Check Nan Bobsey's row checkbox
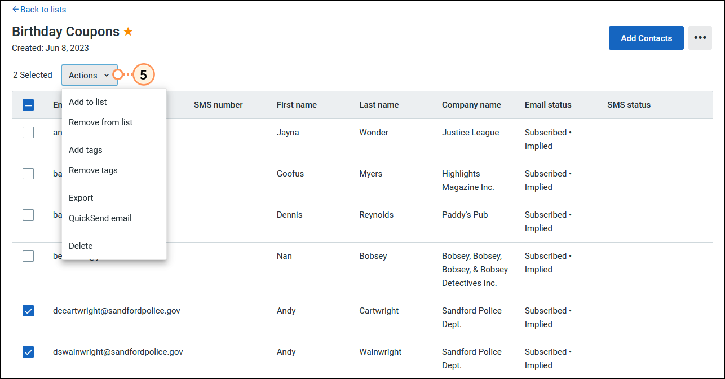 (28, 255)
